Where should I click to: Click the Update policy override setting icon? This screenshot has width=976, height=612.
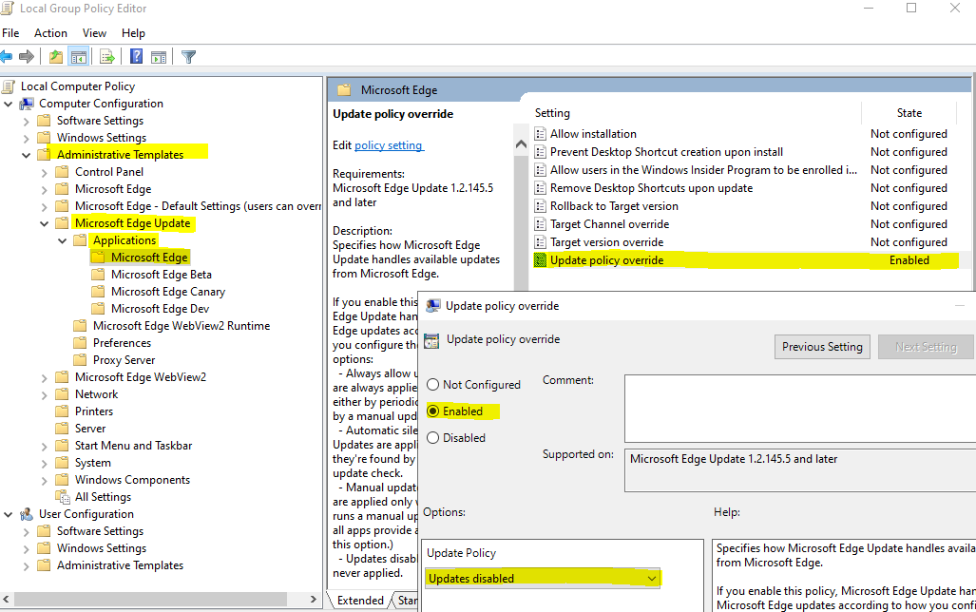click(541, 260)
